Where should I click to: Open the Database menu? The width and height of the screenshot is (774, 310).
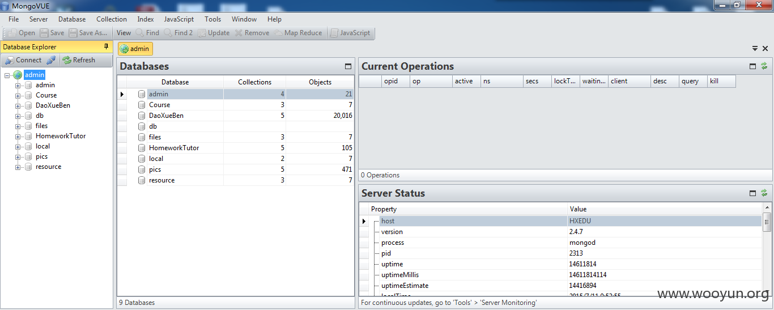coord(72,19)
